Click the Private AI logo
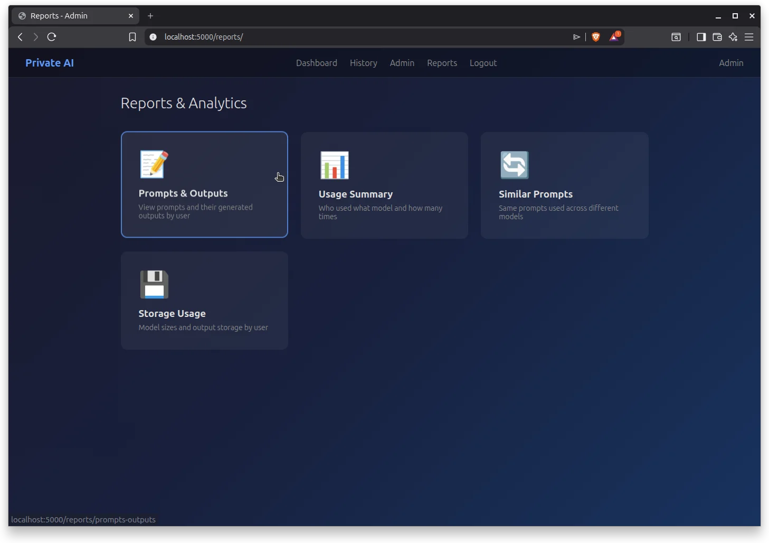Screen dimensions: 769x543 coord(49,63)
